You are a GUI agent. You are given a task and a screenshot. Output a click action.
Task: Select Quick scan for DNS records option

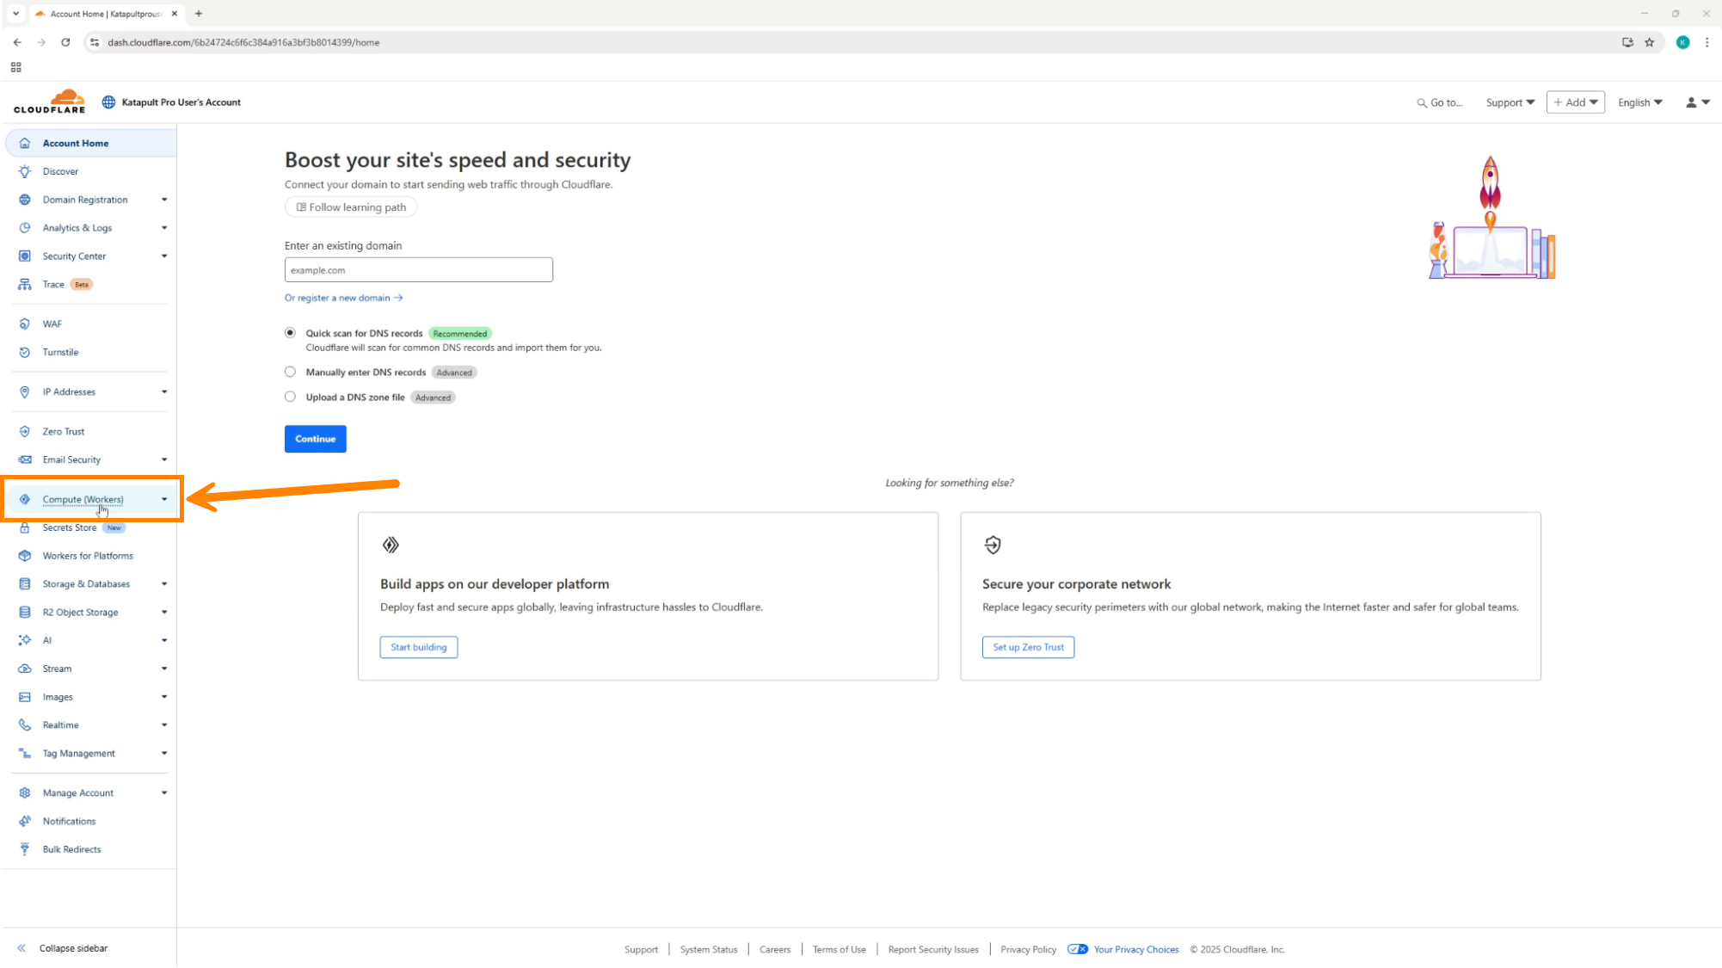tap(291, 333)
